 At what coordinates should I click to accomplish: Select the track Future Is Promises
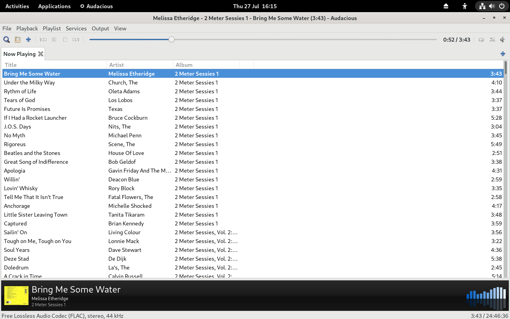click(253, 109)
